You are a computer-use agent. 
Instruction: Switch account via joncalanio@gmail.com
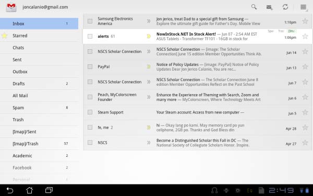[x=45, y=7]
